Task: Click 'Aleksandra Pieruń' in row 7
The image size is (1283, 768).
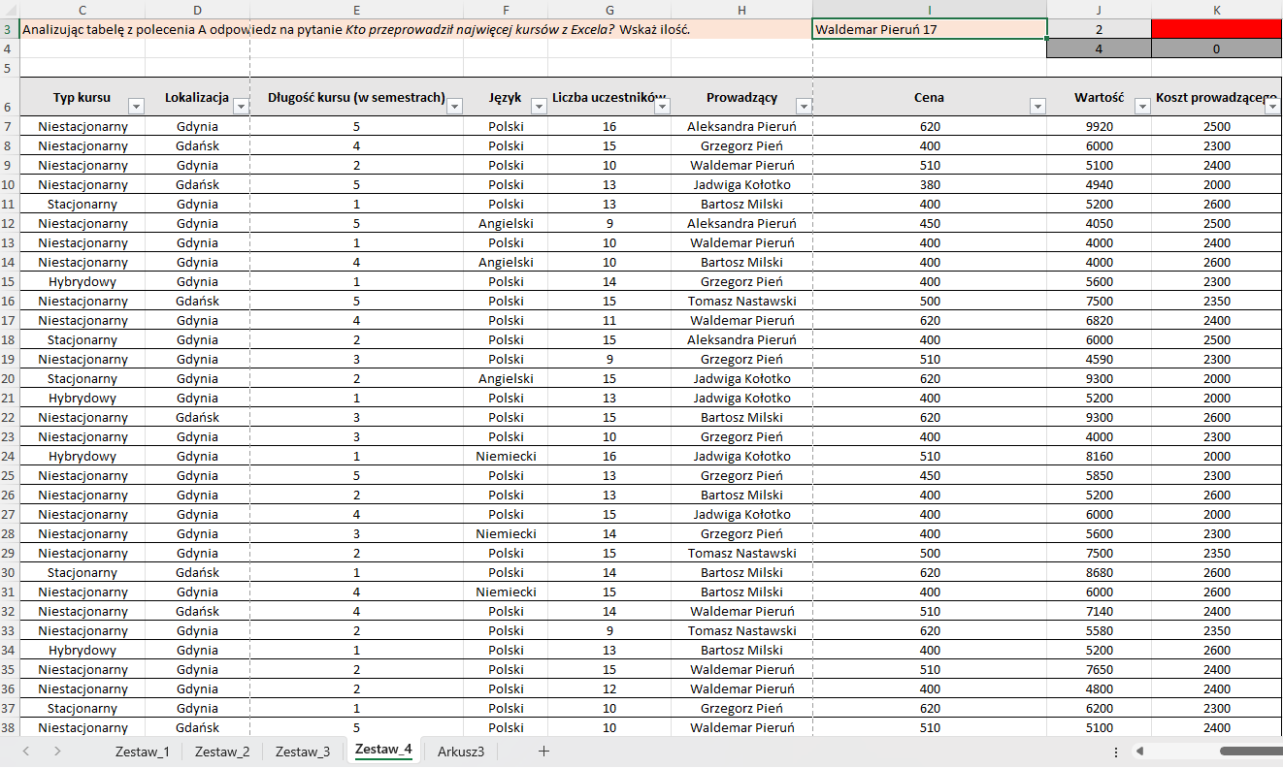Action: 741,126
